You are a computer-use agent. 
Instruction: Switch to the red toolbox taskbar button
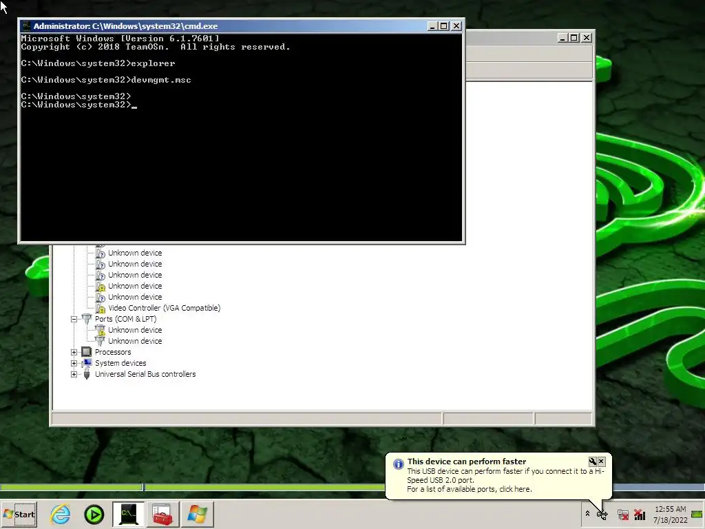click(x=162, y=514)
